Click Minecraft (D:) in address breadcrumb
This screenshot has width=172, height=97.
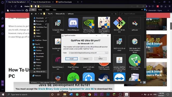(60, 14)
